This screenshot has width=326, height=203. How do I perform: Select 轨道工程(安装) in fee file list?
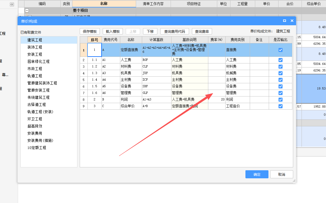[x=49, y=112]
